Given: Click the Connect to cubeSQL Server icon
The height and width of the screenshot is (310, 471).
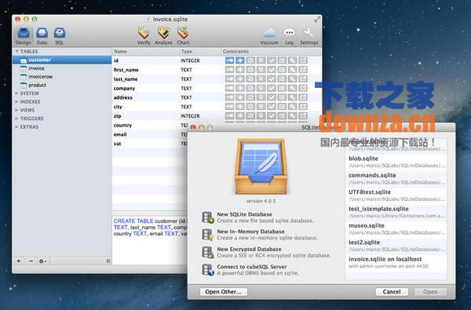Looking at the screenshot, I should [208, 270].
